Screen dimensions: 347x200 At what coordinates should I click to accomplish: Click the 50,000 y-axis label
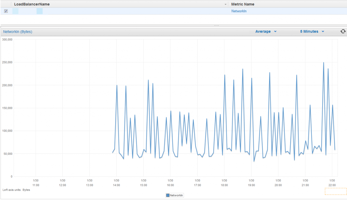[8, 154]
